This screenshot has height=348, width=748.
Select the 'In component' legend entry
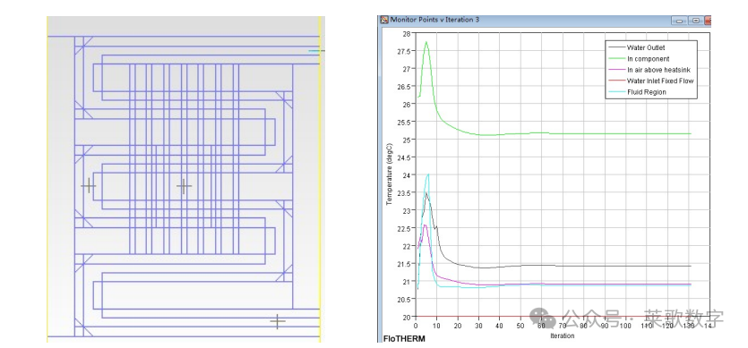click(648, 59)
